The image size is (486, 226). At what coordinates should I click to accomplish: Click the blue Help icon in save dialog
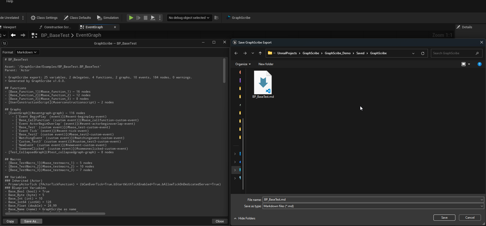[479, 64]
